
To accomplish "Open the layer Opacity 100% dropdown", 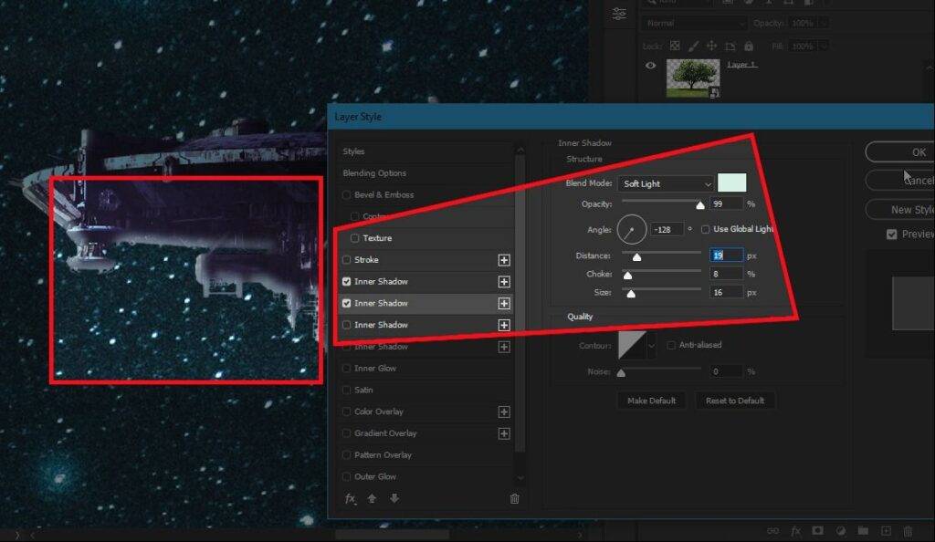I will [823, 23].
